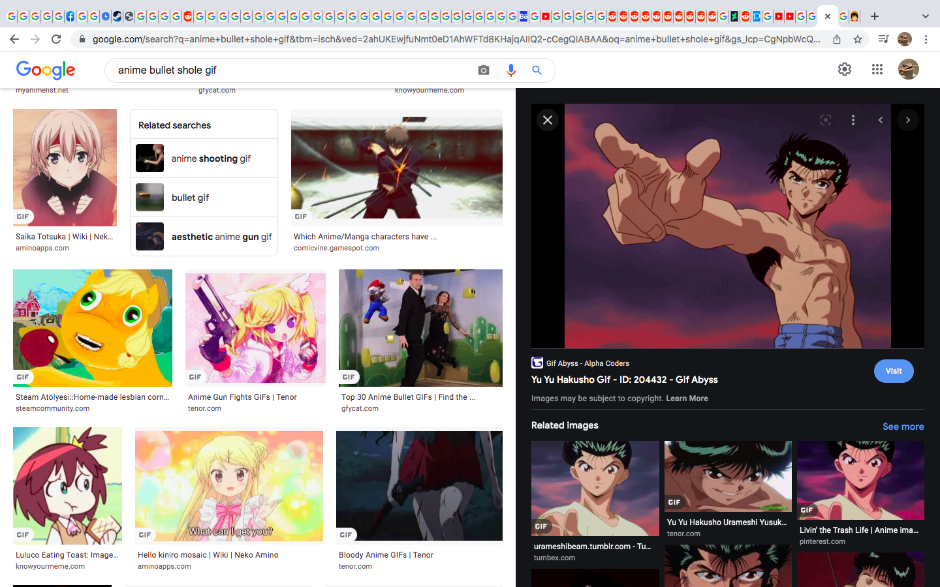Open Chrome three-dot menu
940x587 pixels.
coord(926,39)
